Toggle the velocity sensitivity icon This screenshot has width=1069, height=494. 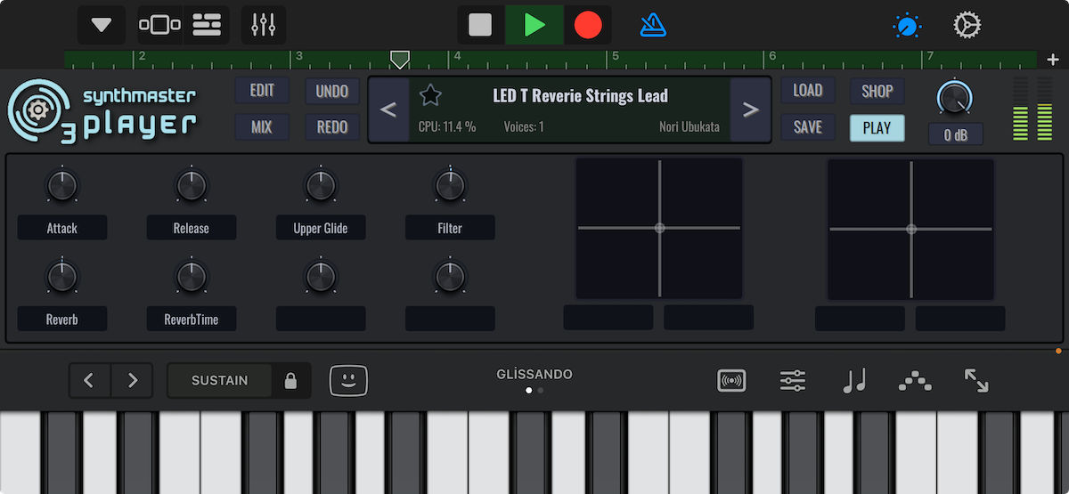[x=731, y=381]
